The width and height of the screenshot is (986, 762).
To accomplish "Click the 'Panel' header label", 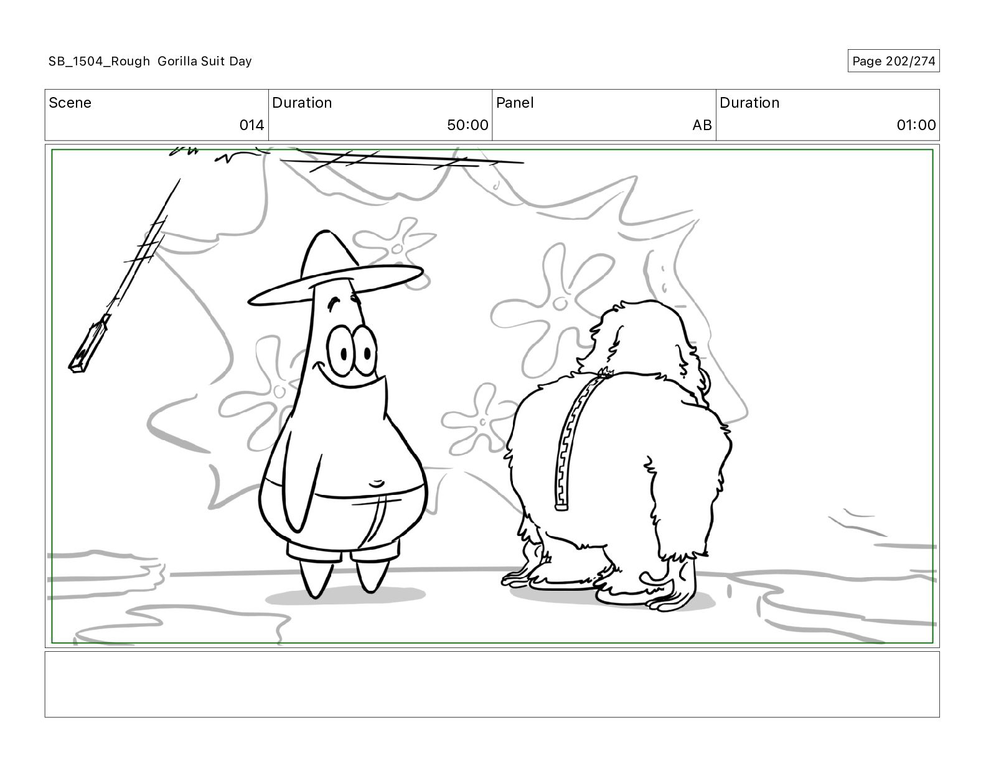I will [515, 103].
